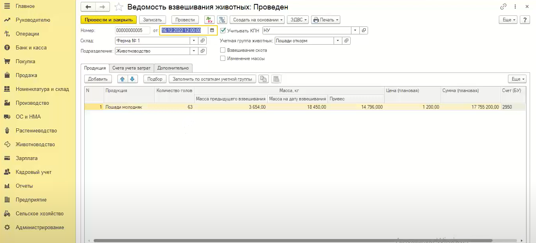Viewport: 536px width, 243px height.
Task: Add document to favorites with star icon
Action: coord(119,7)
